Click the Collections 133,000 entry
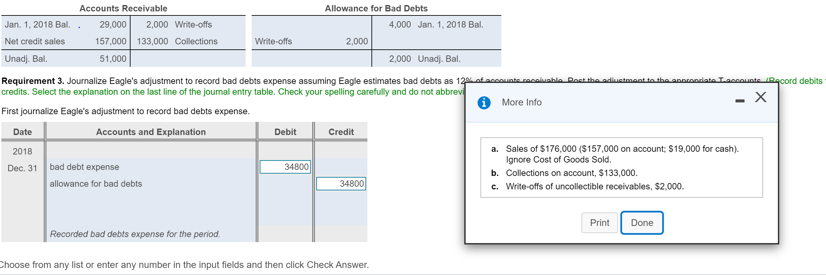826x275 pixels. pyautogui.click(x=177, y=41)
